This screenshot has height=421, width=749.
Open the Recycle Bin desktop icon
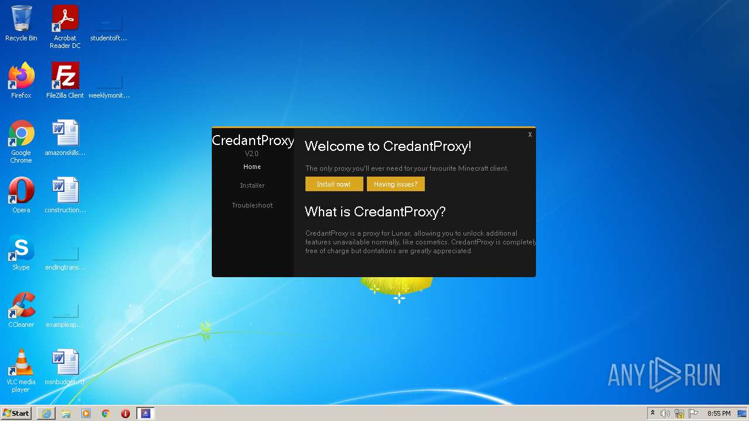coord(21,23)
